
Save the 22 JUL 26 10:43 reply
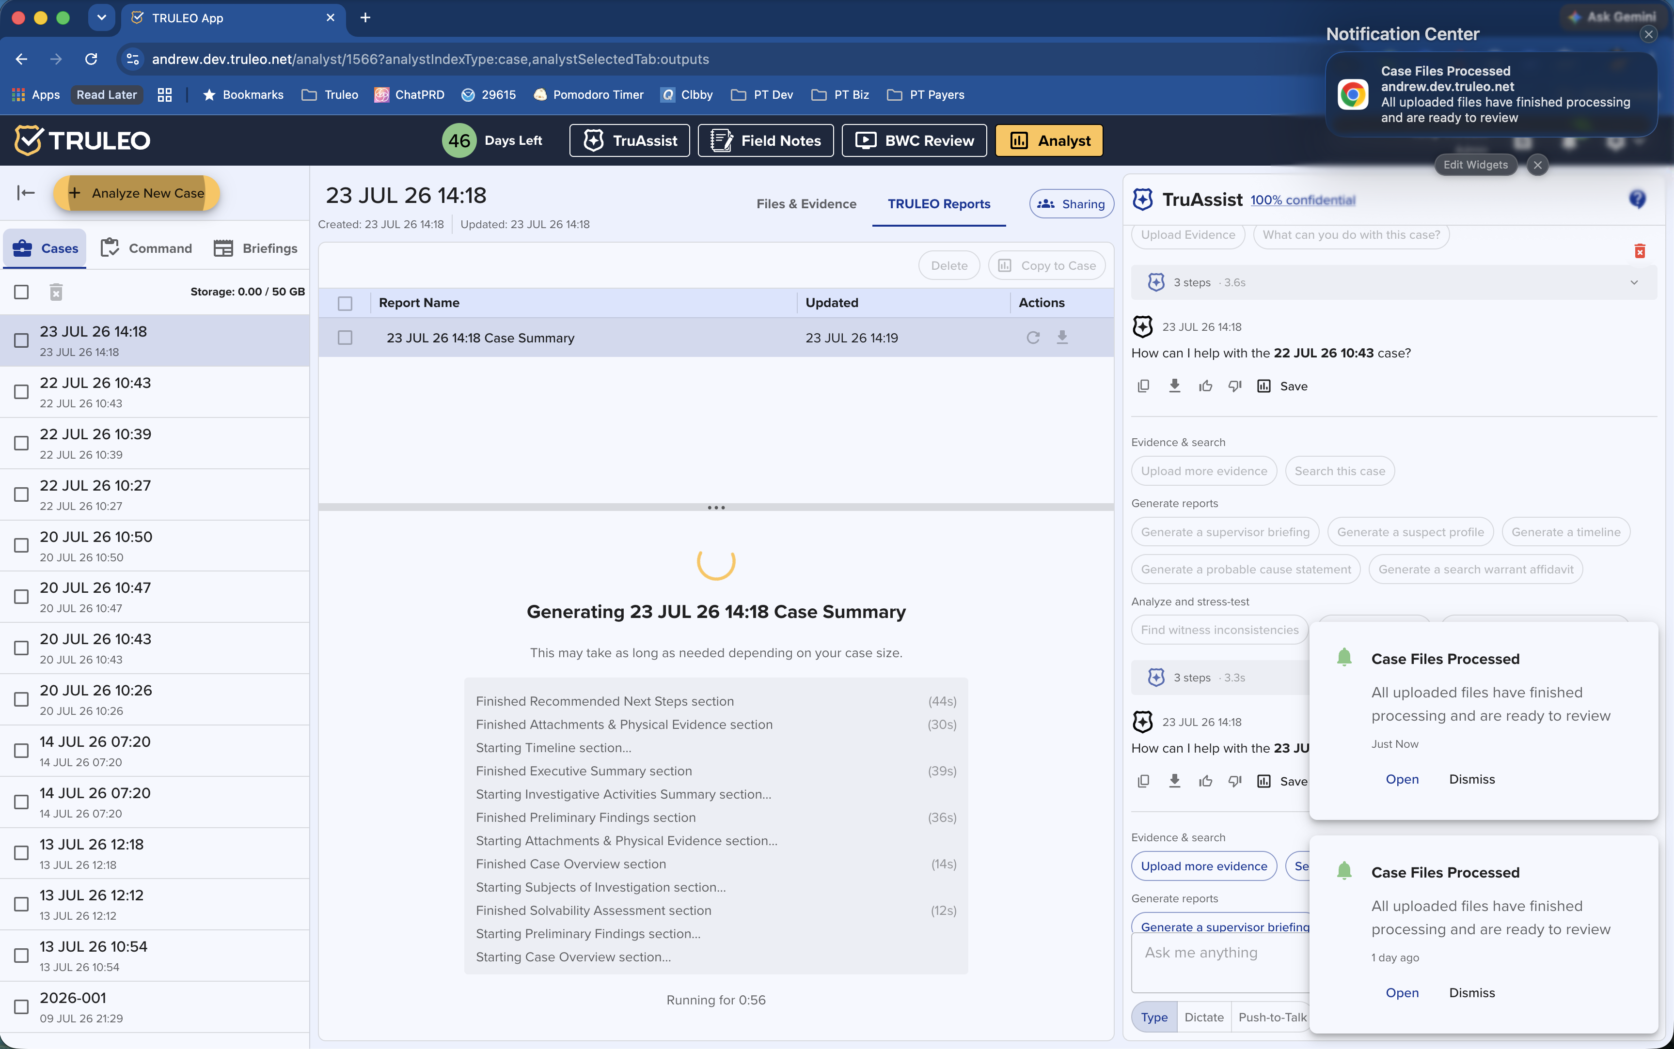[1282, 386]
